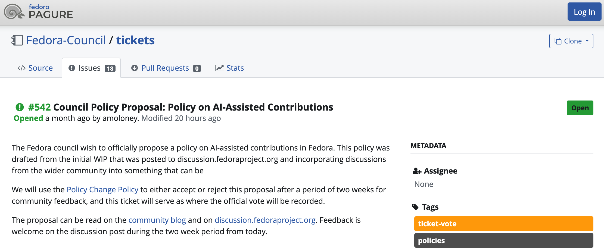Open the Source tab
The width and height of the screenshot is (604, 251).
pyautogui.click(x=41, y=68)
